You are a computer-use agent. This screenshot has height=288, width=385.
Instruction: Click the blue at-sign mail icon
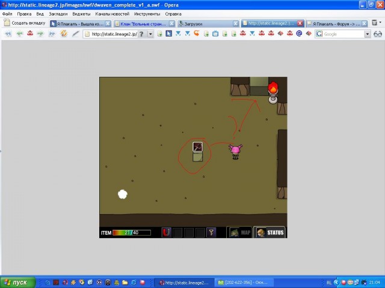point(299,34)
